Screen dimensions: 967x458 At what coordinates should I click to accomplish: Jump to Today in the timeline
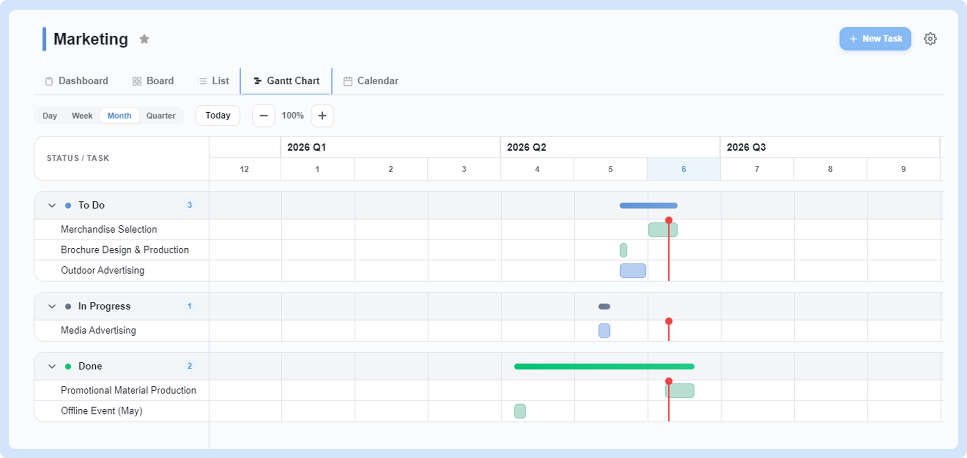click(218, 116)
